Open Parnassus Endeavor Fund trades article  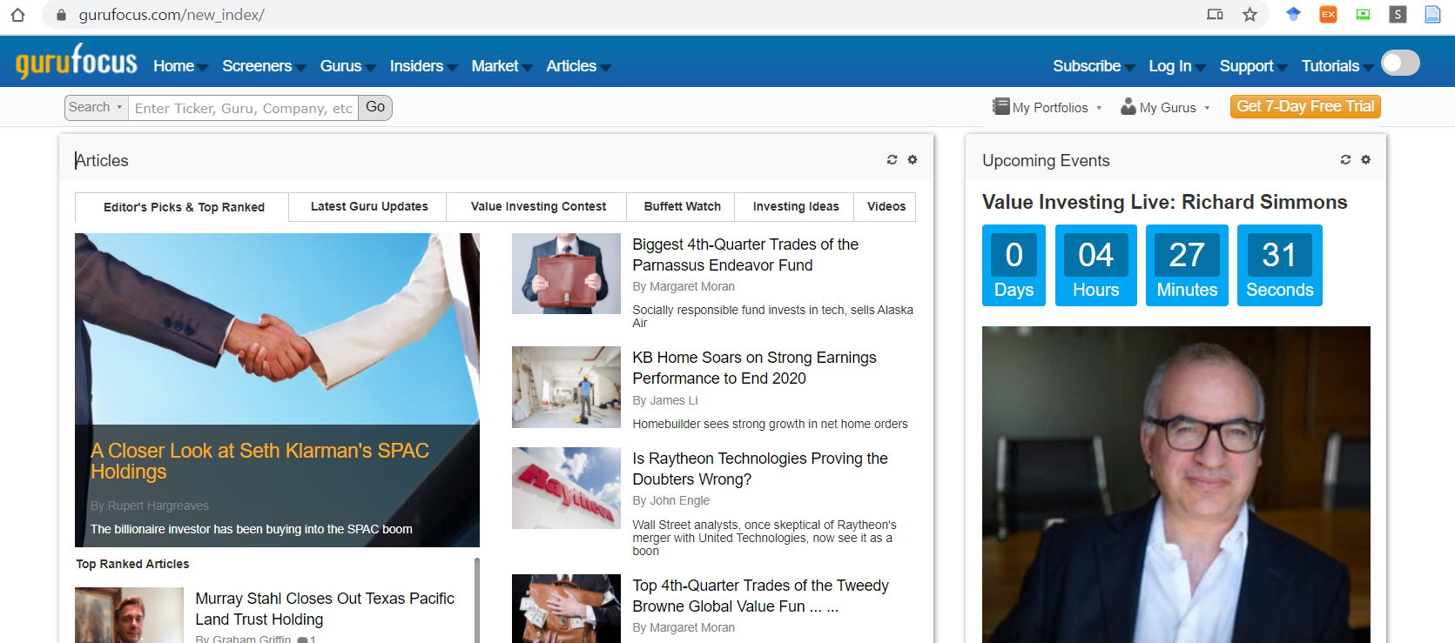(745, 255)
